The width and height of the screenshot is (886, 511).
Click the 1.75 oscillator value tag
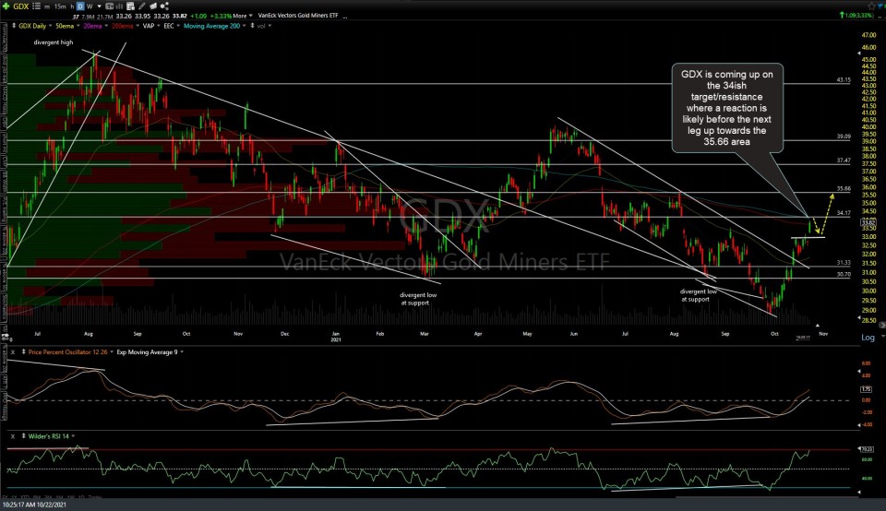867,389
